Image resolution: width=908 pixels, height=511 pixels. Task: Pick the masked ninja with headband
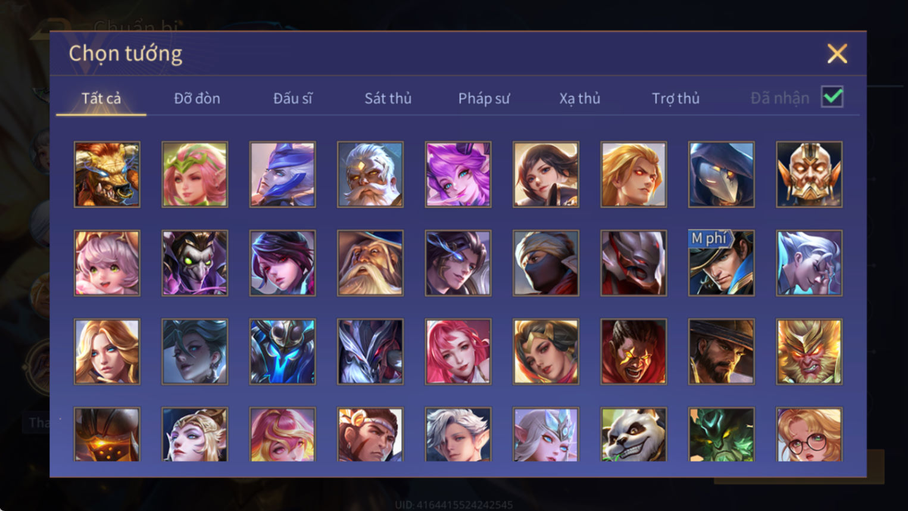(545, 263)
